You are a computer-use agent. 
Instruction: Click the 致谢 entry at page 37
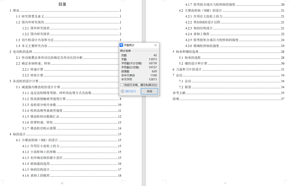176,99
